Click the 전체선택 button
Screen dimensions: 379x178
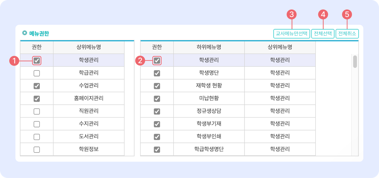[323, 34]
